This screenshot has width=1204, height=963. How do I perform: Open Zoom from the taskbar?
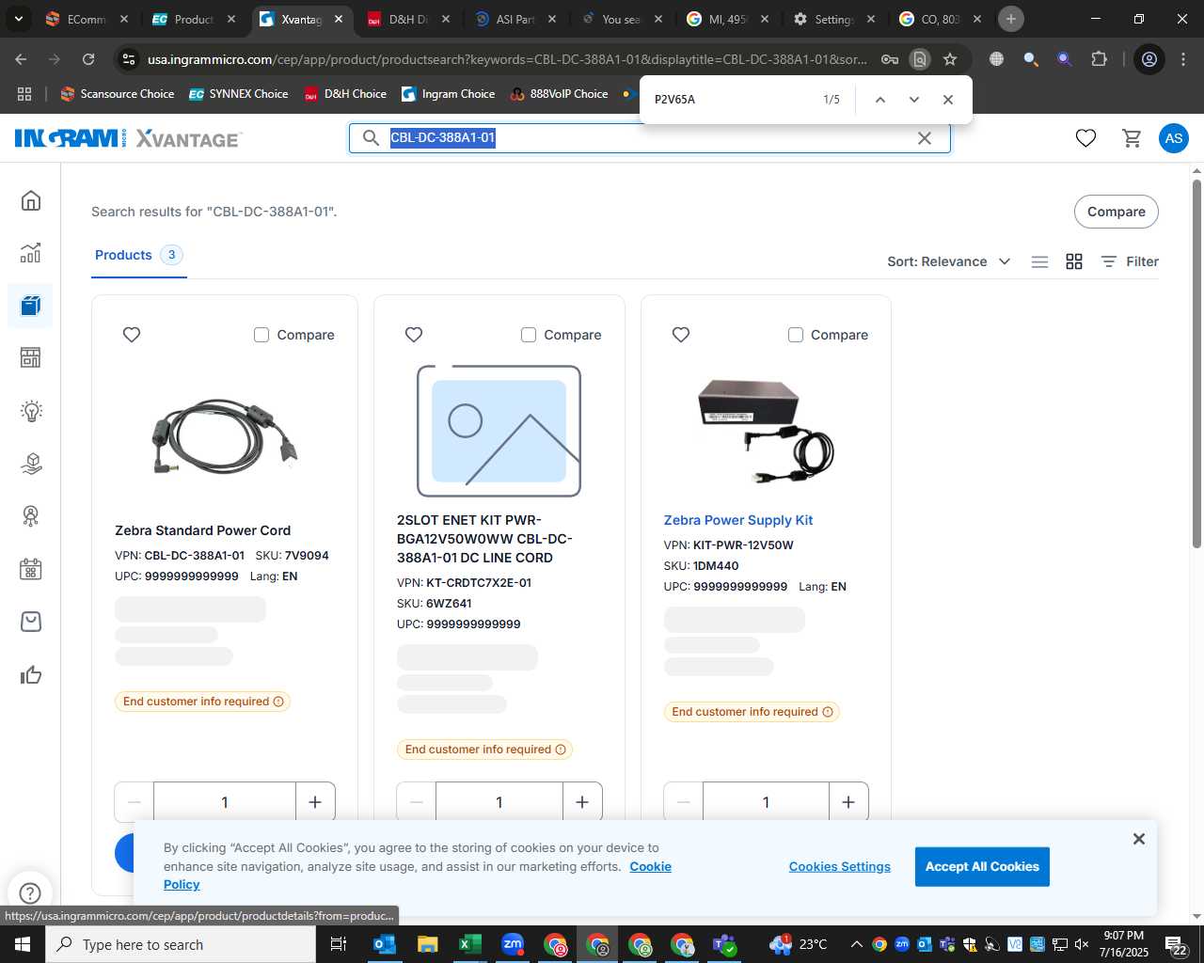click(513, 944)
